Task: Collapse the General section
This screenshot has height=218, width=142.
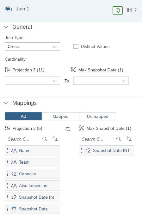Action: (6, 27)
